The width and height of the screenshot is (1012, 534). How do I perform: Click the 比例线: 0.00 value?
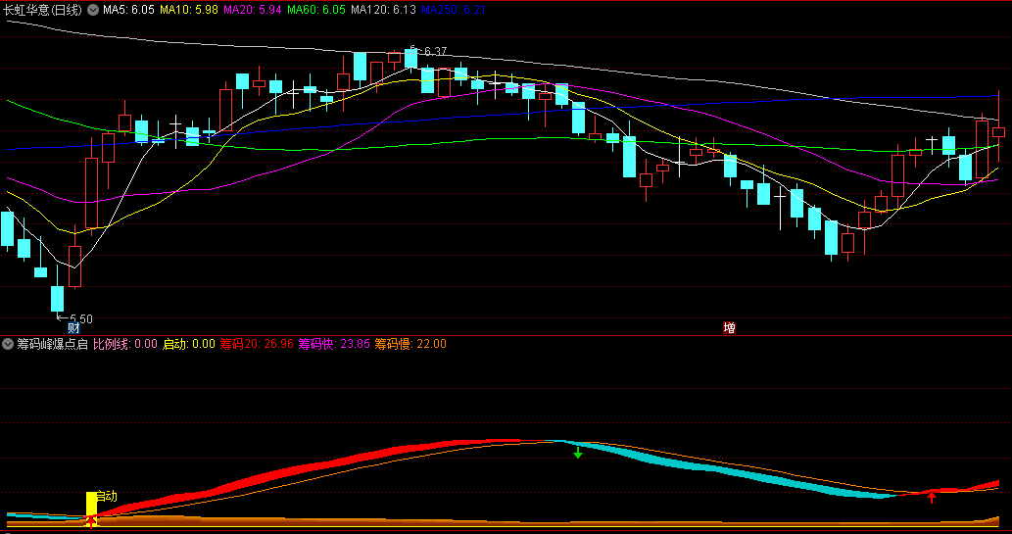pos(125,344)
